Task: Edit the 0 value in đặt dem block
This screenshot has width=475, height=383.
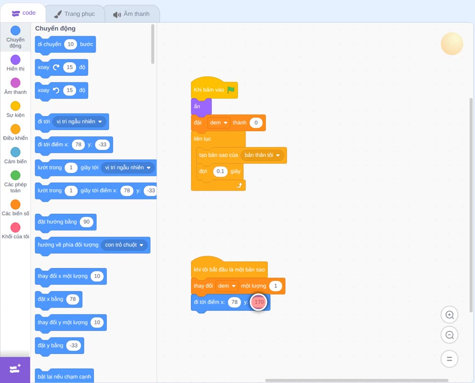Action: (x=256, y=123)
